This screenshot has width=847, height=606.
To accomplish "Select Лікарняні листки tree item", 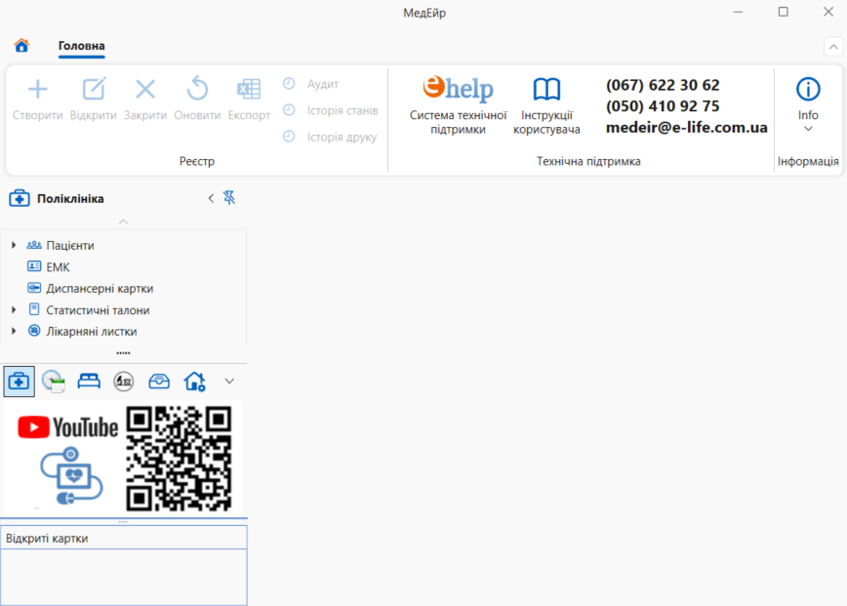I will (92, 331).
